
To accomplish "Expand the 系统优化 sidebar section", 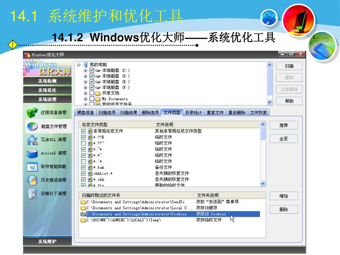I will click(47, 90).
